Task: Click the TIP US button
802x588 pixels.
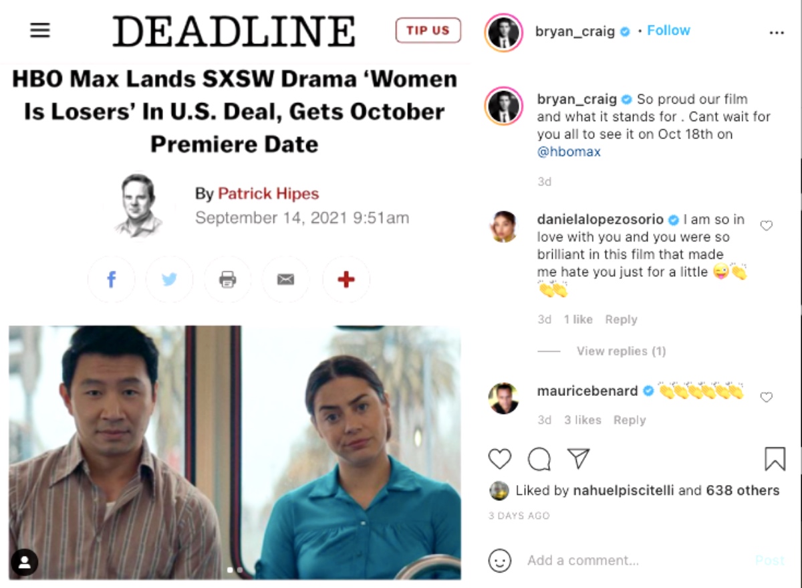Action: pyautogui.click(x=428, y=30)
